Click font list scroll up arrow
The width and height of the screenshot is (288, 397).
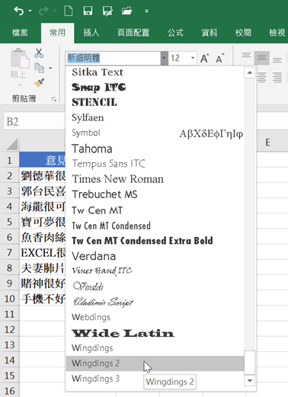pos(250,73)
